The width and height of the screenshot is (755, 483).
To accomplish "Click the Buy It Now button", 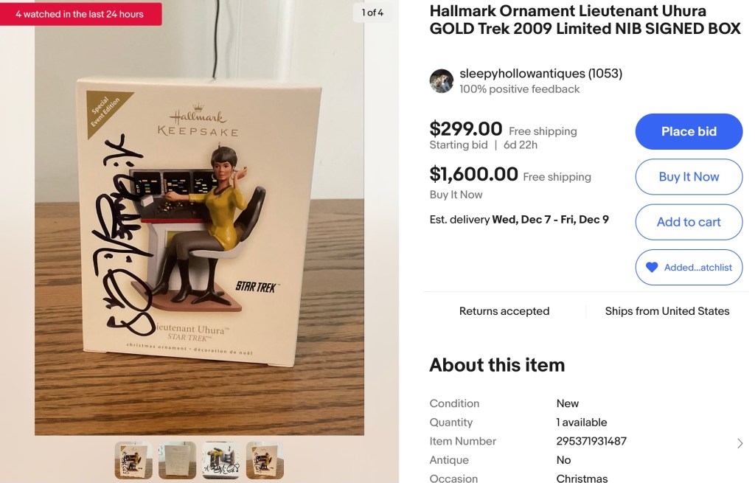I will 689,177.
